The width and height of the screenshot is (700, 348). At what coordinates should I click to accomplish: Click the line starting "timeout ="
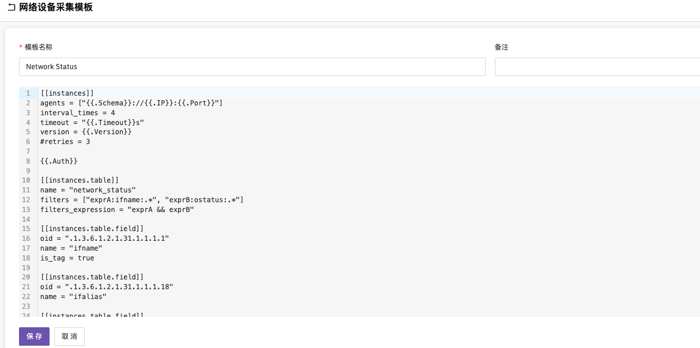(x=92, y=123)
